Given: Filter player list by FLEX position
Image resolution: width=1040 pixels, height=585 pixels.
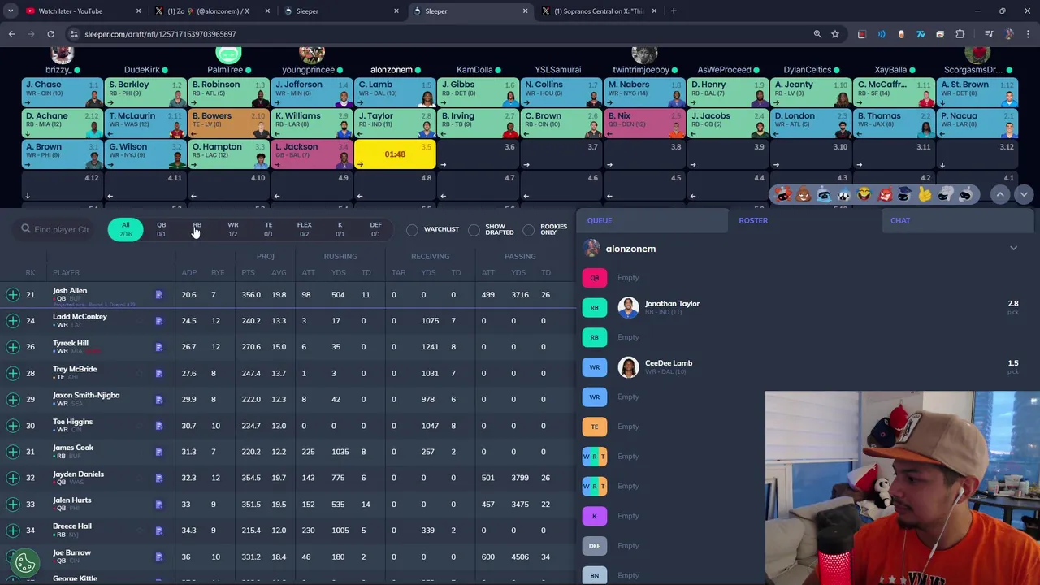Looking at the screenshot, I should [304, 229].
